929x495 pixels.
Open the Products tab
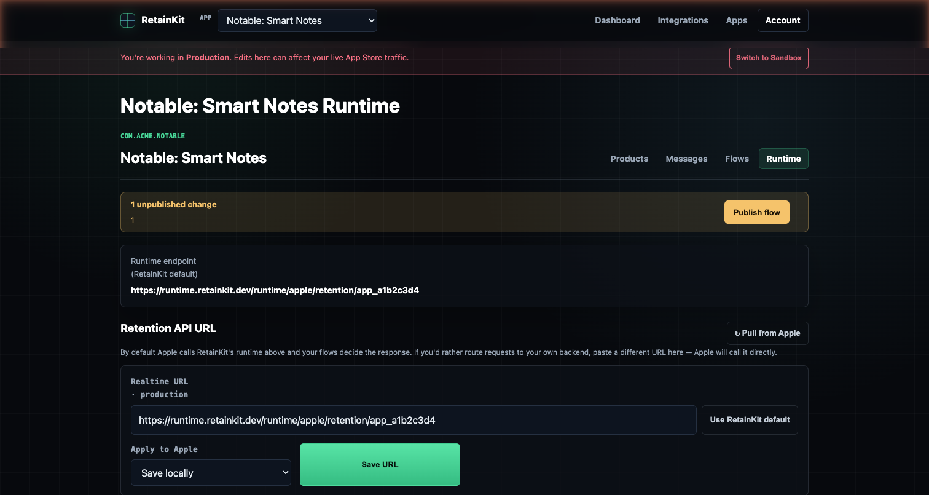point(629,159)
